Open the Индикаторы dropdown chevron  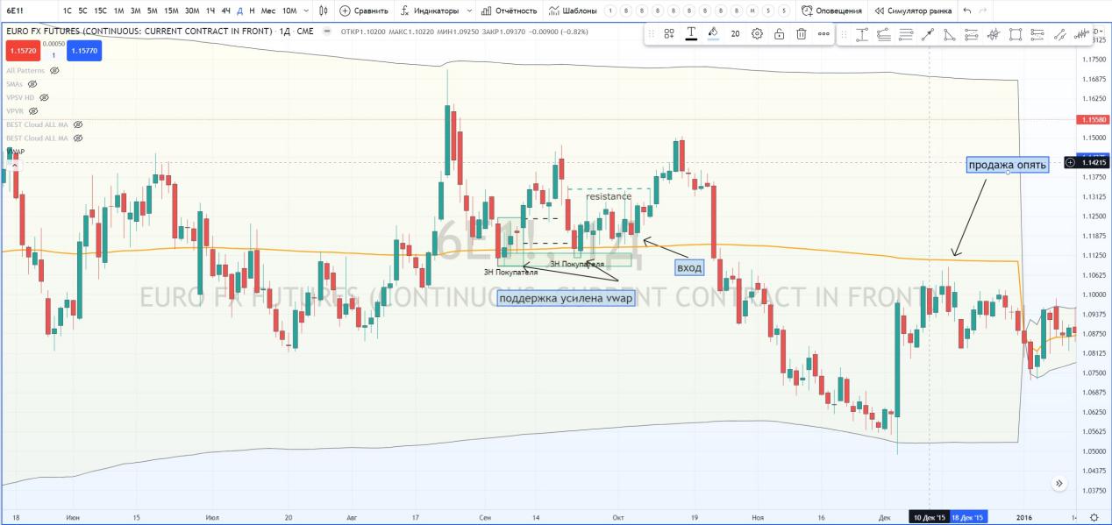pos(469,11)
